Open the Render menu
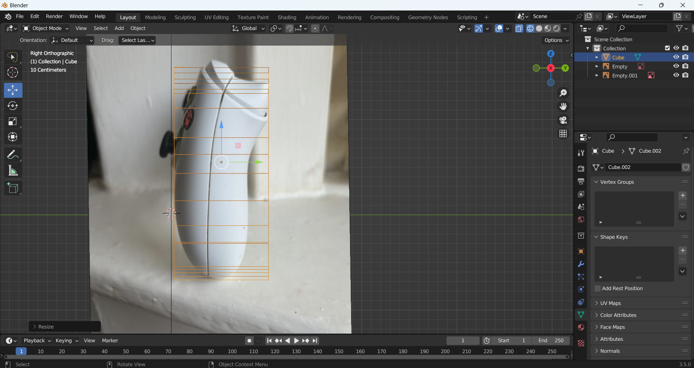The image size is (694, 368). 54,16
